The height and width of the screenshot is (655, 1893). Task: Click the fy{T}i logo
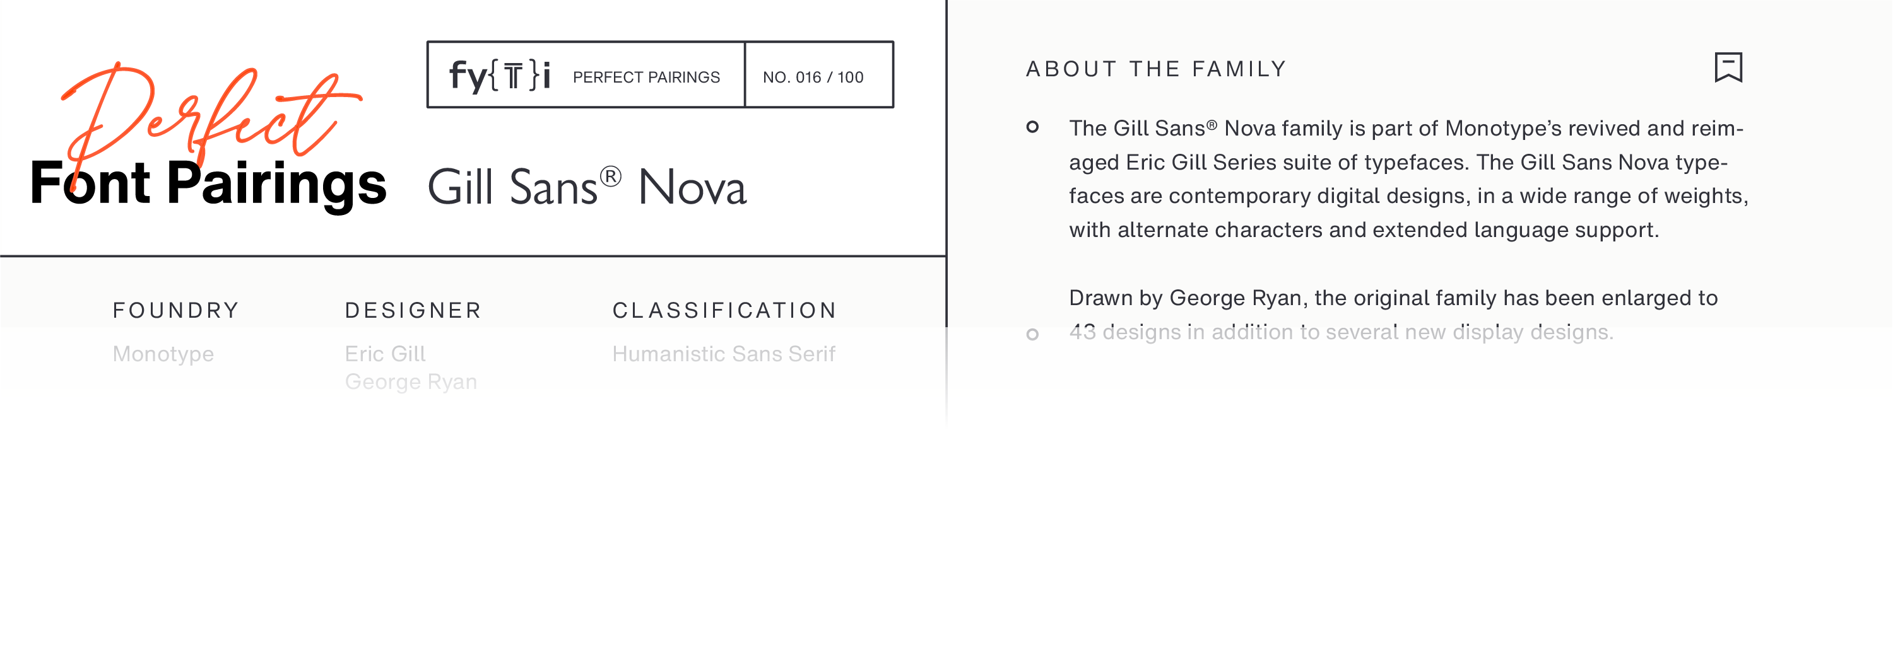[x=500, y=76]
